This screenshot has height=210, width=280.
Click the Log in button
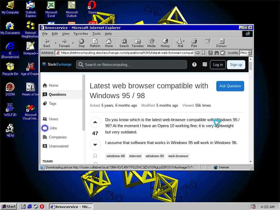tap(218, 65)
